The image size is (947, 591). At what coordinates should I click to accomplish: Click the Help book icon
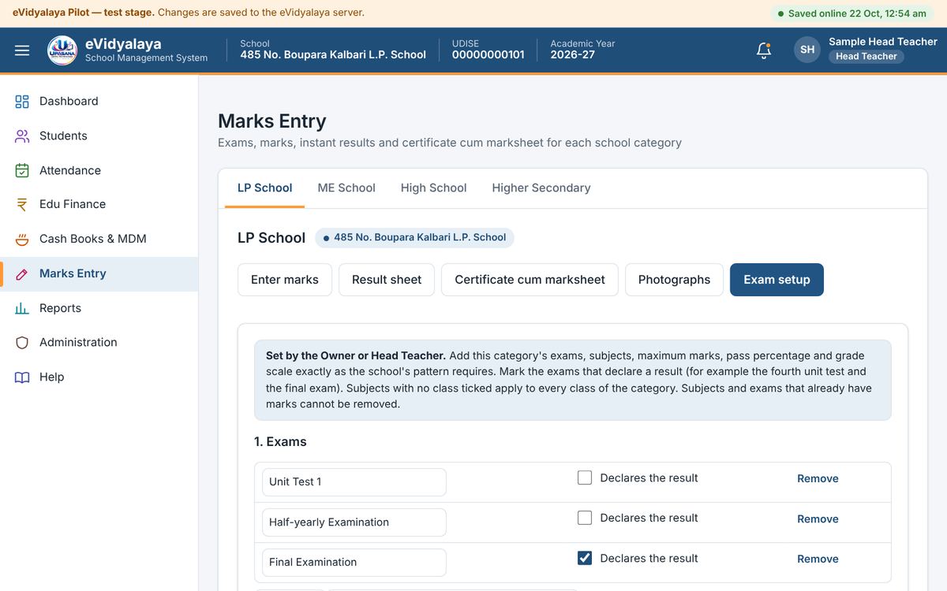tap(22, 377)
